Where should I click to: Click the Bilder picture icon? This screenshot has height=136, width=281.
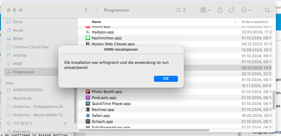9,38
